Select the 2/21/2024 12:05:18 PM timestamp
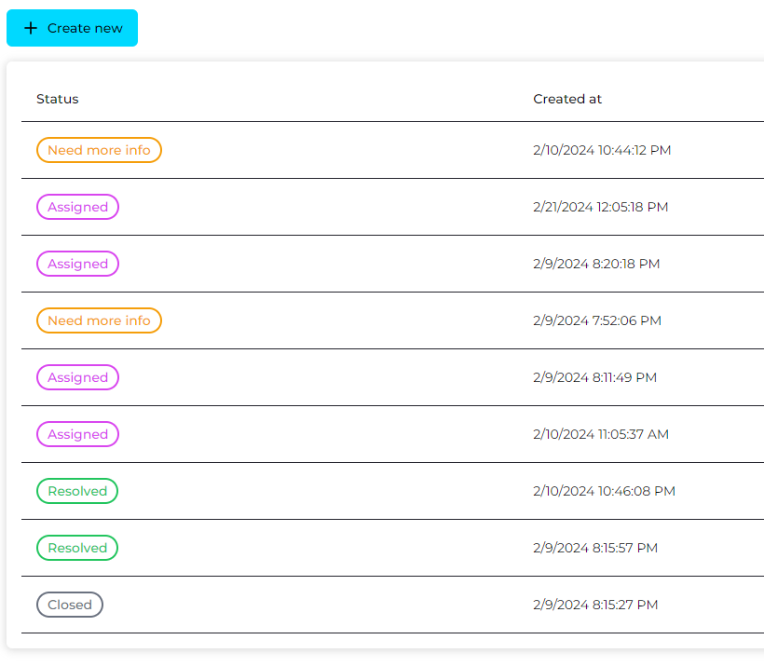 coord(600,207)
